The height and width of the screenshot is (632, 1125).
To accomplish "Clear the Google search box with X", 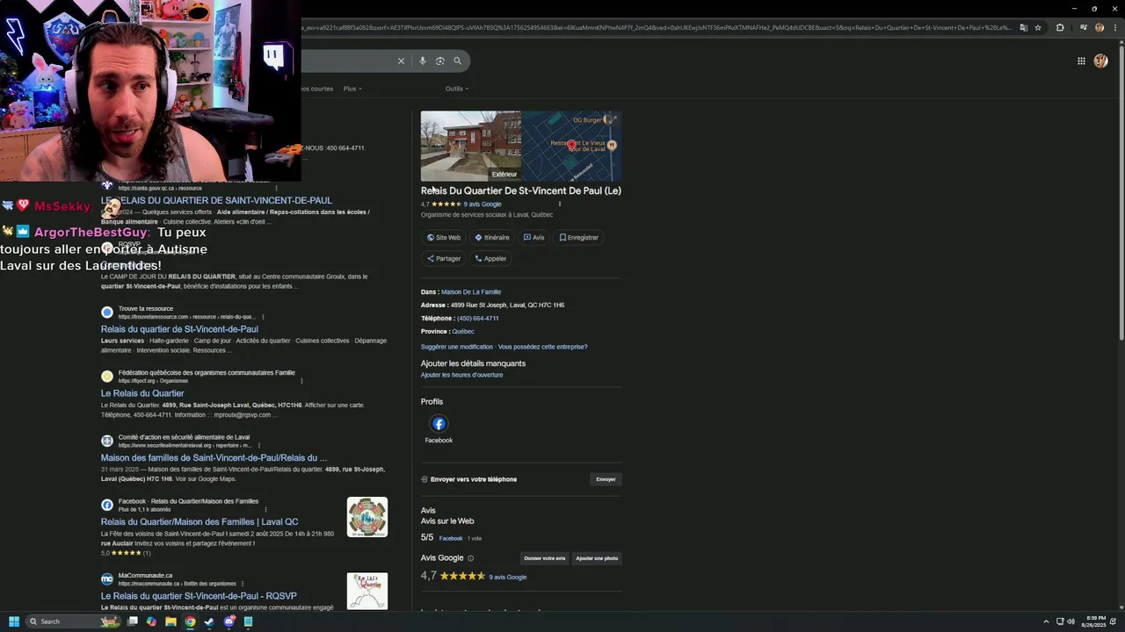I will coord(401,61).
